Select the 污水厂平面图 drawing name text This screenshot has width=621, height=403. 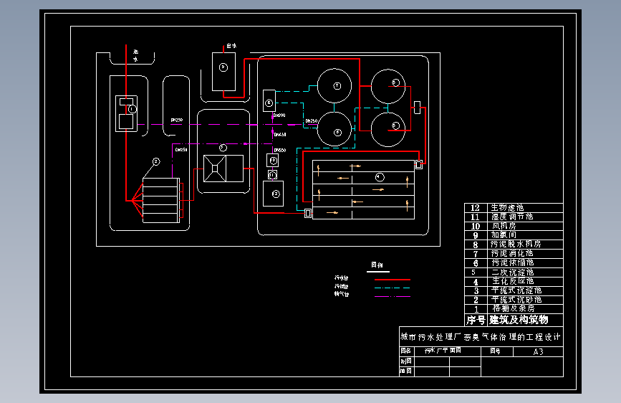click(x=443, y=351)
